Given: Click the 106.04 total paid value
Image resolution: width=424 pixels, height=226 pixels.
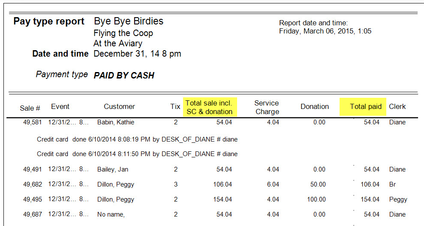Looking at the screenshot, I should (x=370, y=184).
